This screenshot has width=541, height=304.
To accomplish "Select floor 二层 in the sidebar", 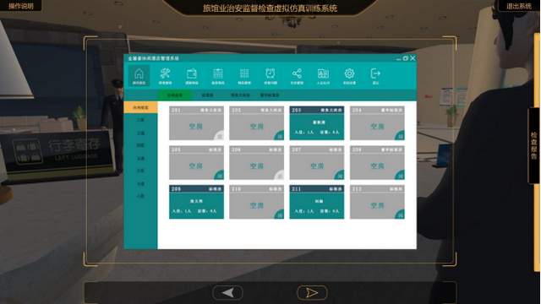I will pyautogui.click(x=140, y=120).
